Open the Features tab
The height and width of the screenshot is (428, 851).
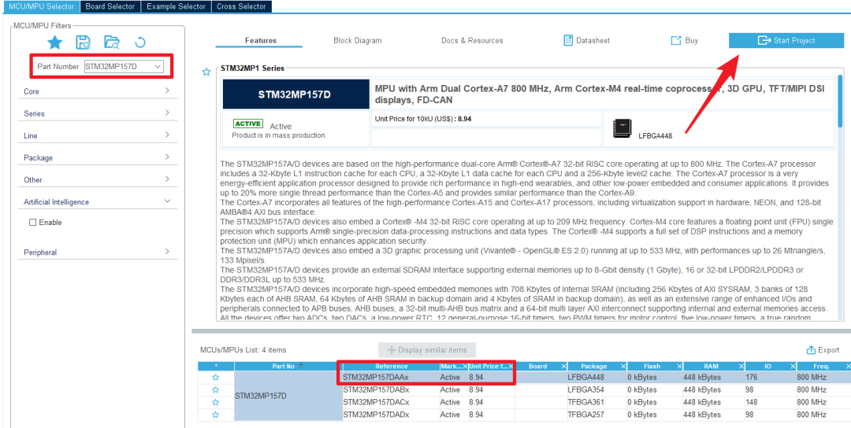(261, 41)
